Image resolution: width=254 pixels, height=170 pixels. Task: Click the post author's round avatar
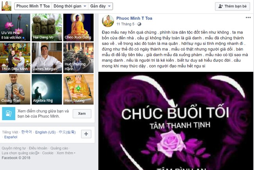[108, 21]
